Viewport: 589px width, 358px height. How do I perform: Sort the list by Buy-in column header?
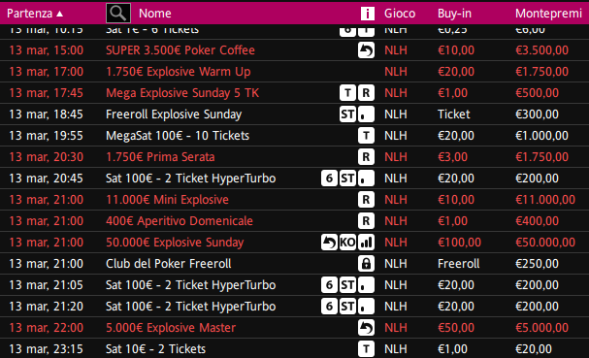click(x=454, y=14)
